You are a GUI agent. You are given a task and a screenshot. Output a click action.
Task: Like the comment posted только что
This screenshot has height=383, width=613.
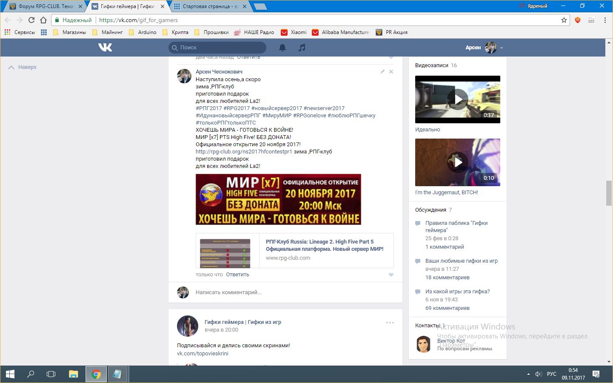[x=391, y=275]
